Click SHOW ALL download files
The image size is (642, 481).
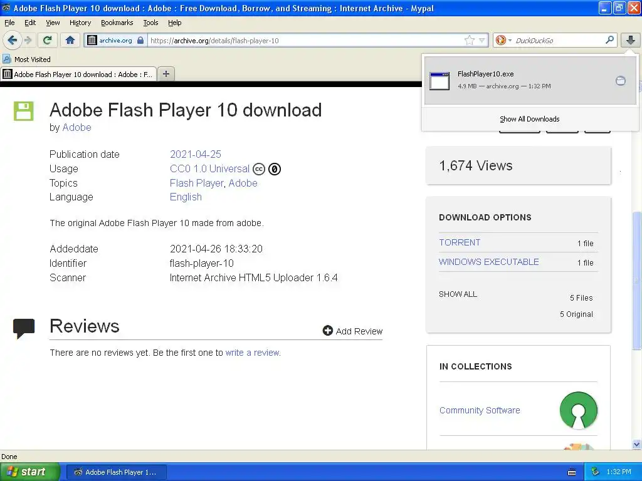click(458, 294)
